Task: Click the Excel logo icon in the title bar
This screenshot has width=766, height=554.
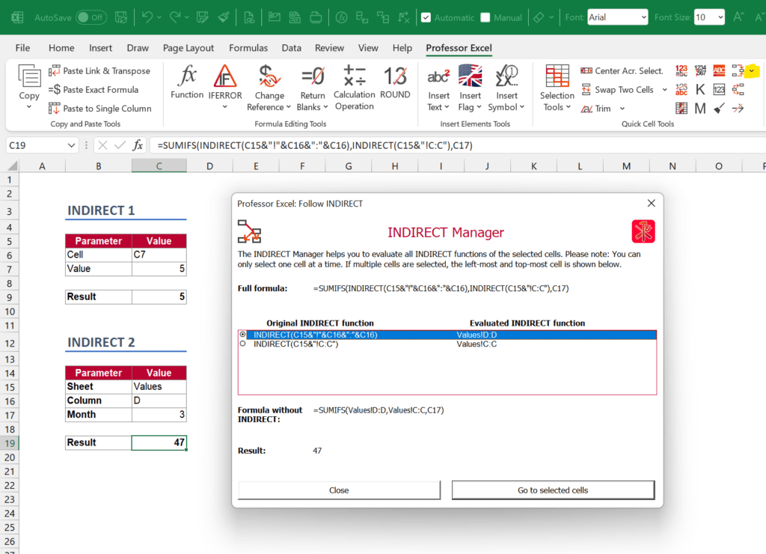Action: pos(17,18)
